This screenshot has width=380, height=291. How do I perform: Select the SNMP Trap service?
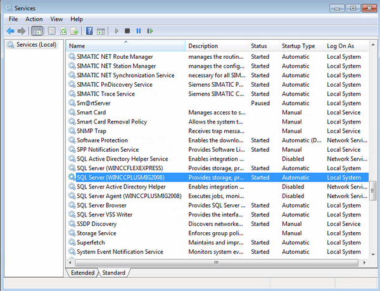(x=217, y=131)
